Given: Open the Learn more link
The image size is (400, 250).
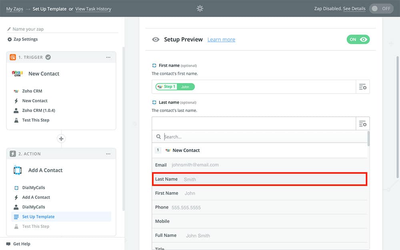Looking at the screenshot, I should coord(221,40).
